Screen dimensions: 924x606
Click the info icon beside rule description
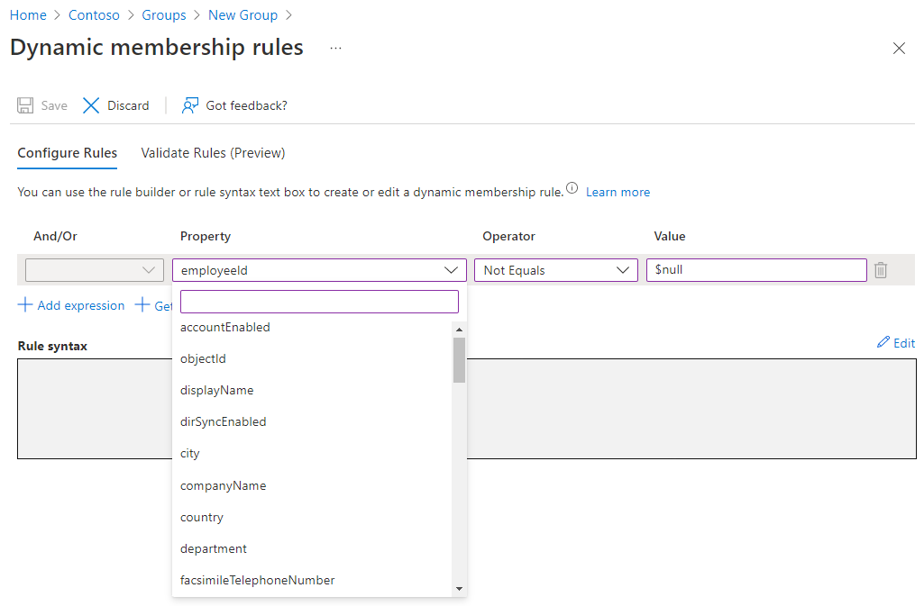(572, 189)
